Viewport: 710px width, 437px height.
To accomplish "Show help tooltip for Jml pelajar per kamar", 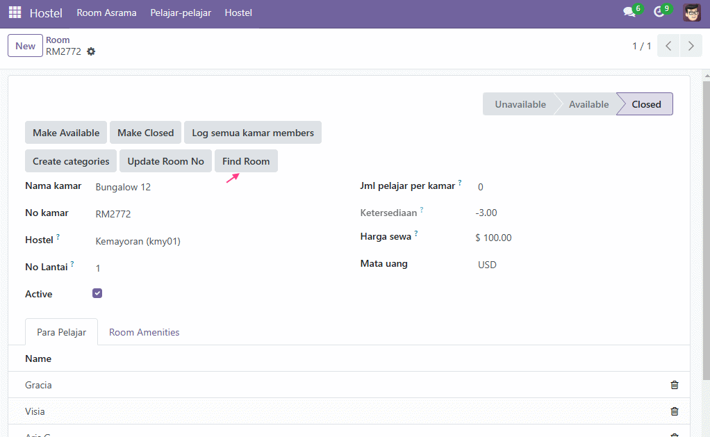I will pyautogui.click(x=460, y=183).
